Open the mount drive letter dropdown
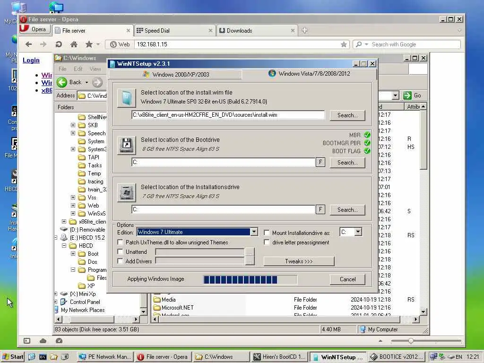Viewport: 484px width, 363px height. [x=358, y=232]
